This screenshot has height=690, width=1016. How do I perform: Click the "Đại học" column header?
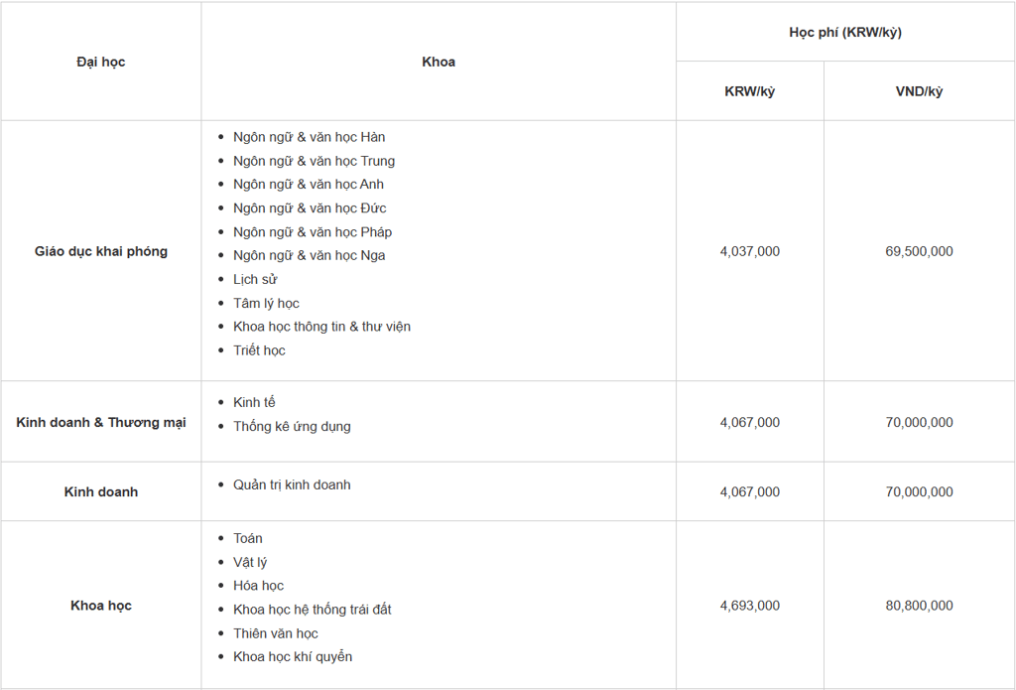click(100, 62)
